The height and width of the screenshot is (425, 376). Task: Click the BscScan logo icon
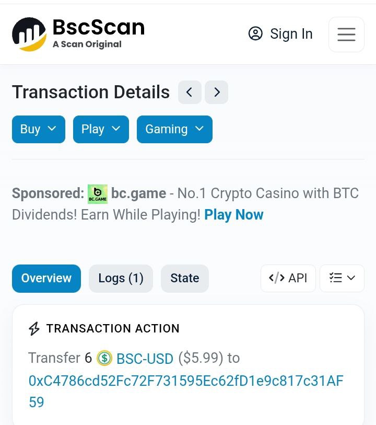click(x=29, y=35)
